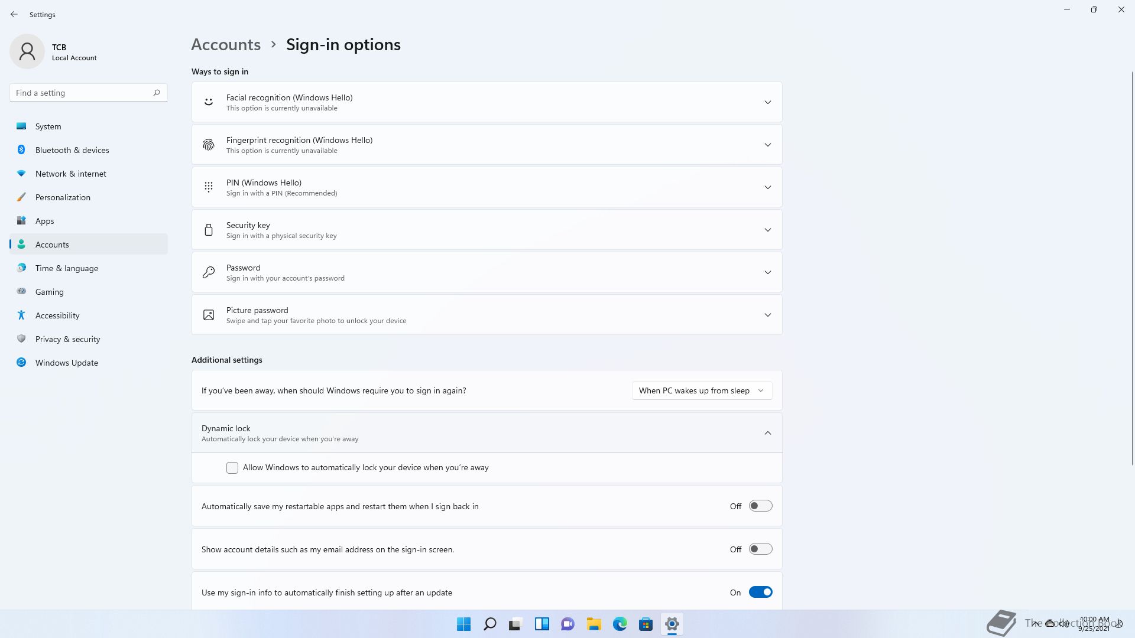Turn off use my sign-in info toggle
Screen dimensions: 1135x638
point(760,592)
